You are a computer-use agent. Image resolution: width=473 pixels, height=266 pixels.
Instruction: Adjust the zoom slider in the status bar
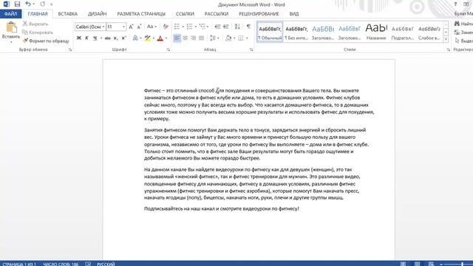(x=462, y=265)
